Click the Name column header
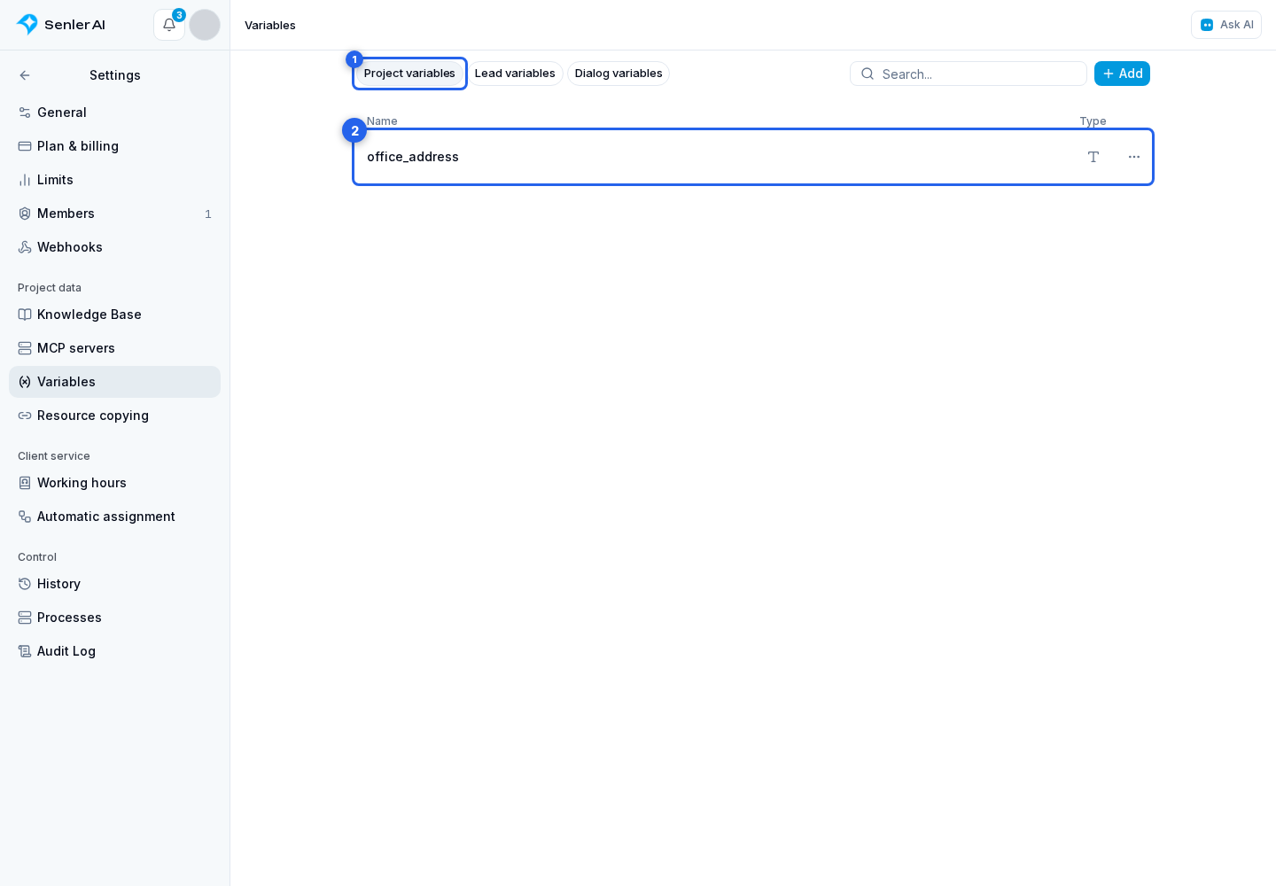 [x=382, y=121]
